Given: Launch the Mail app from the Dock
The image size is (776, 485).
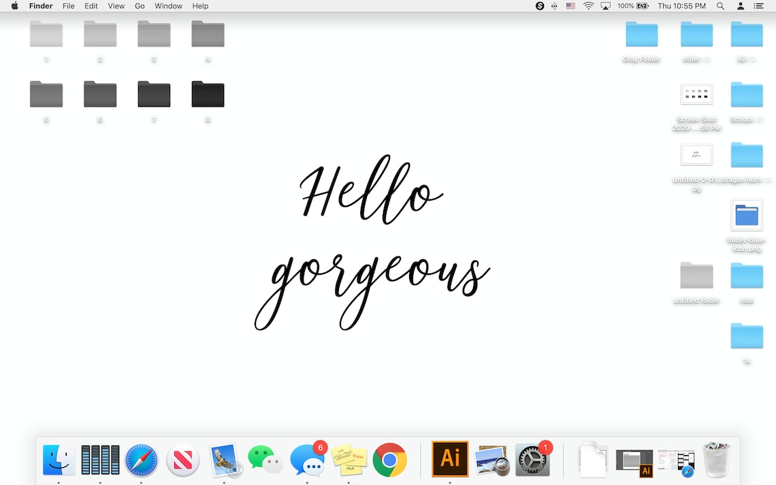Looking at the screenshot, I should [x=225, y=459].
